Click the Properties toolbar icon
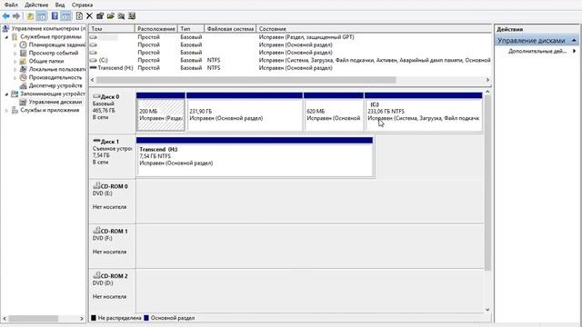Image resolution: width=582 pixels, height=327 pixels. pyautogui.click(x=100, y=16)
